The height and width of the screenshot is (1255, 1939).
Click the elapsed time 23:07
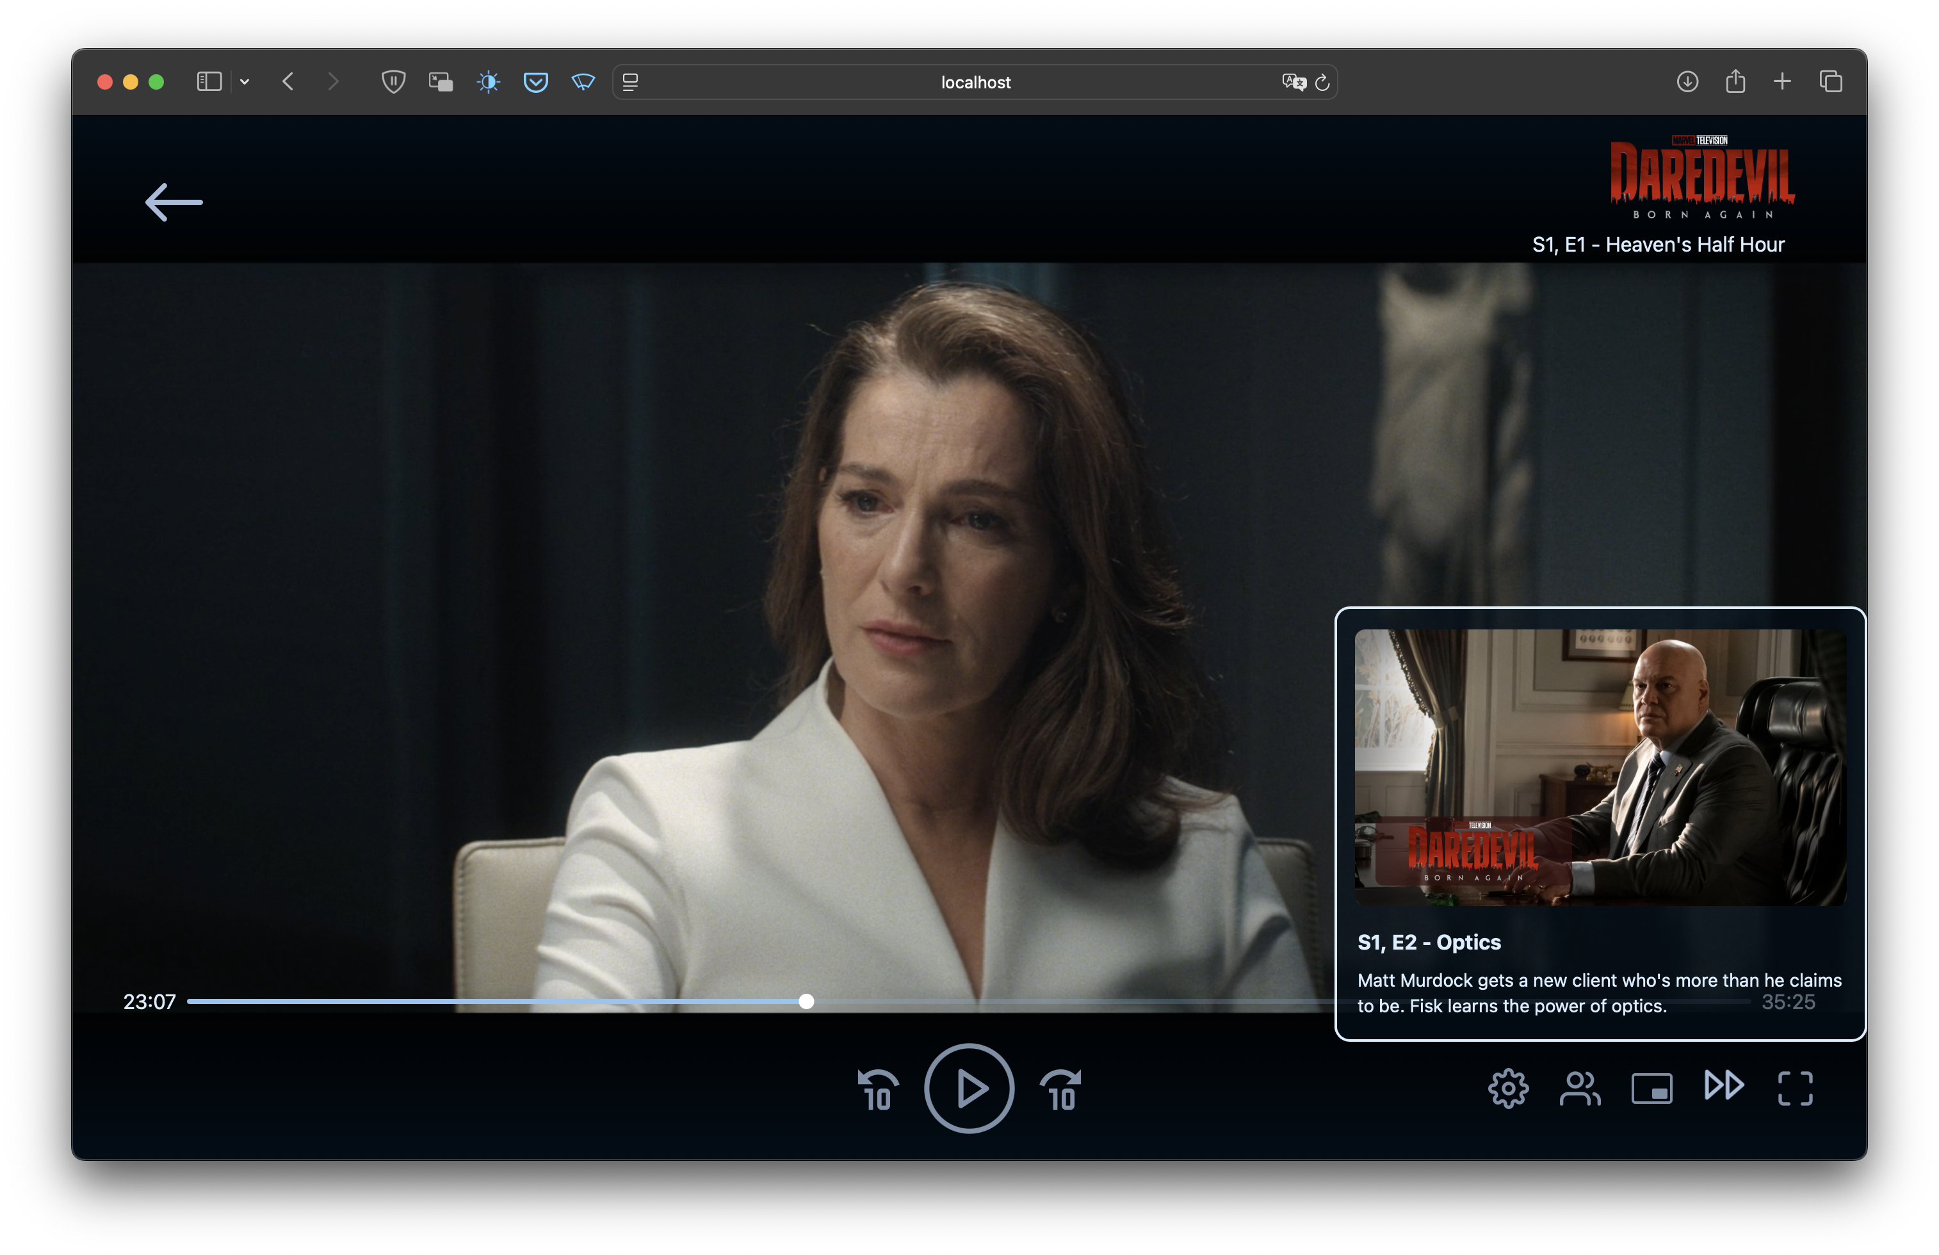point(149,1001)
